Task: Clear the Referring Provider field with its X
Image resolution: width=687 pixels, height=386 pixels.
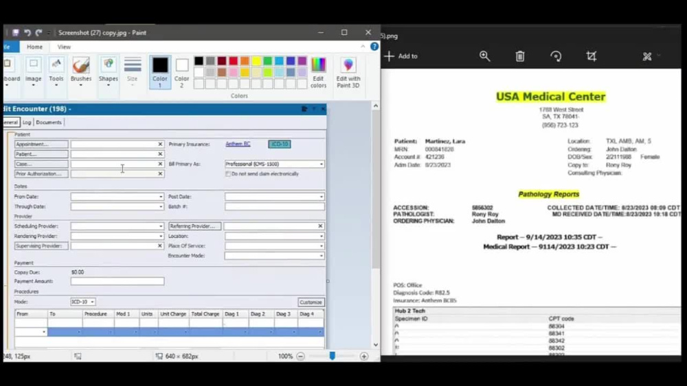Action: 320,226
